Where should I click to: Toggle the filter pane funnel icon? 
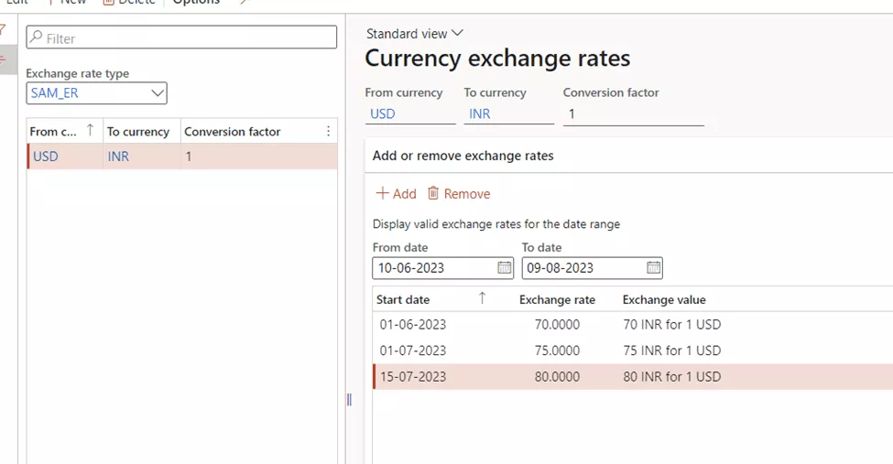tap(3, 29)
